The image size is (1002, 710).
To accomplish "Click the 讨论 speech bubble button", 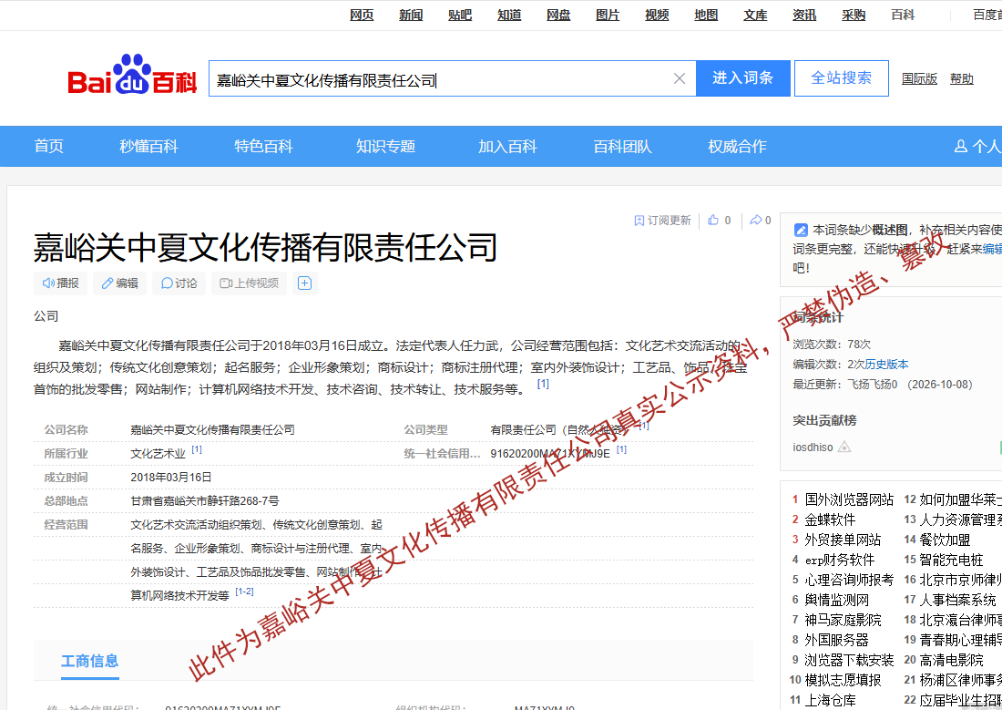I will coord(179,283).
